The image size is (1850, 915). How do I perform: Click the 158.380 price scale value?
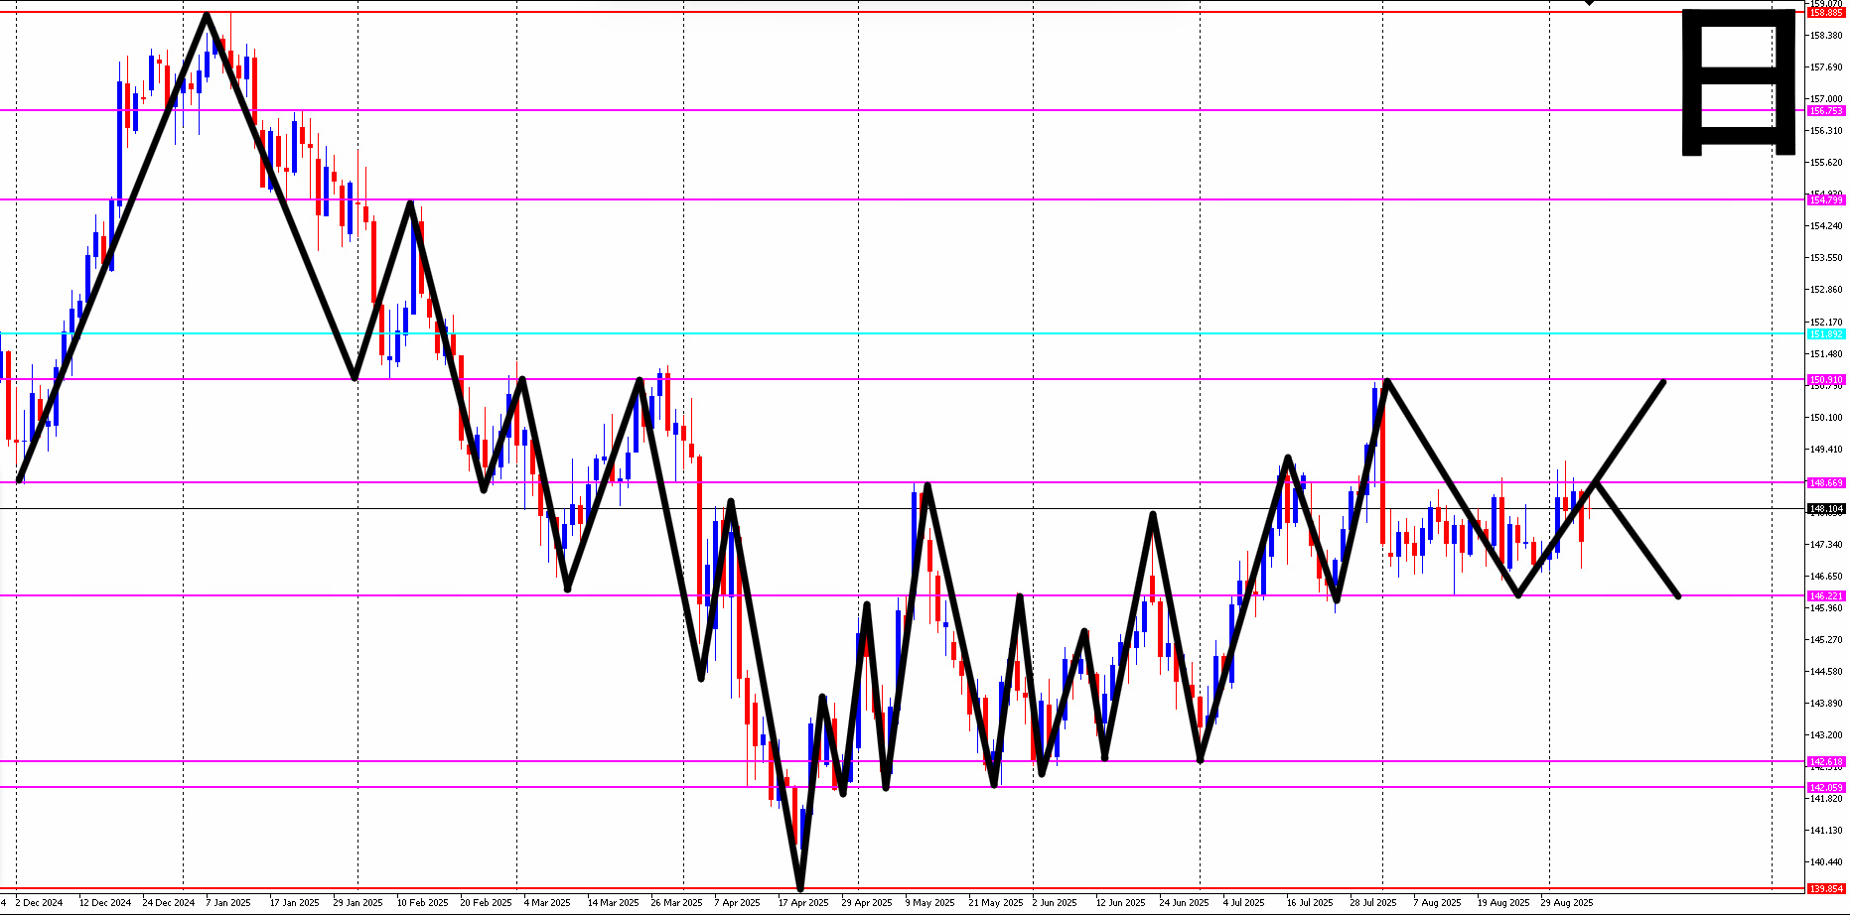(x=1827, y=36)
